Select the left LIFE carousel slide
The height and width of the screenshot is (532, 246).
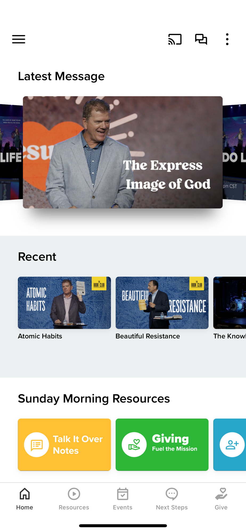coord(11,152)
